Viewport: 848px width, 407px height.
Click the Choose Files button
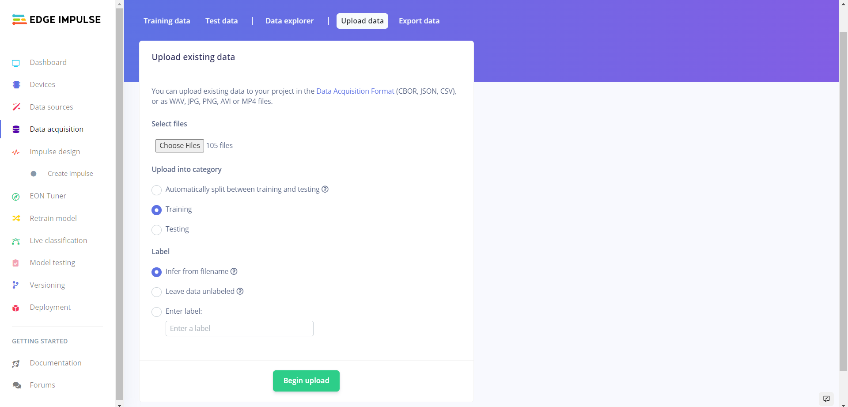coord(179,145)
